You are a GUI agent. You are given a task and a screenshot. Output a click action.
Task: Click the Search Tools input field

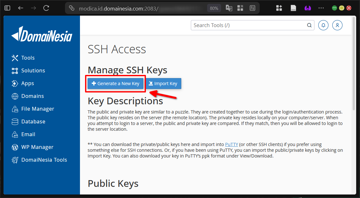coord(248,25)
